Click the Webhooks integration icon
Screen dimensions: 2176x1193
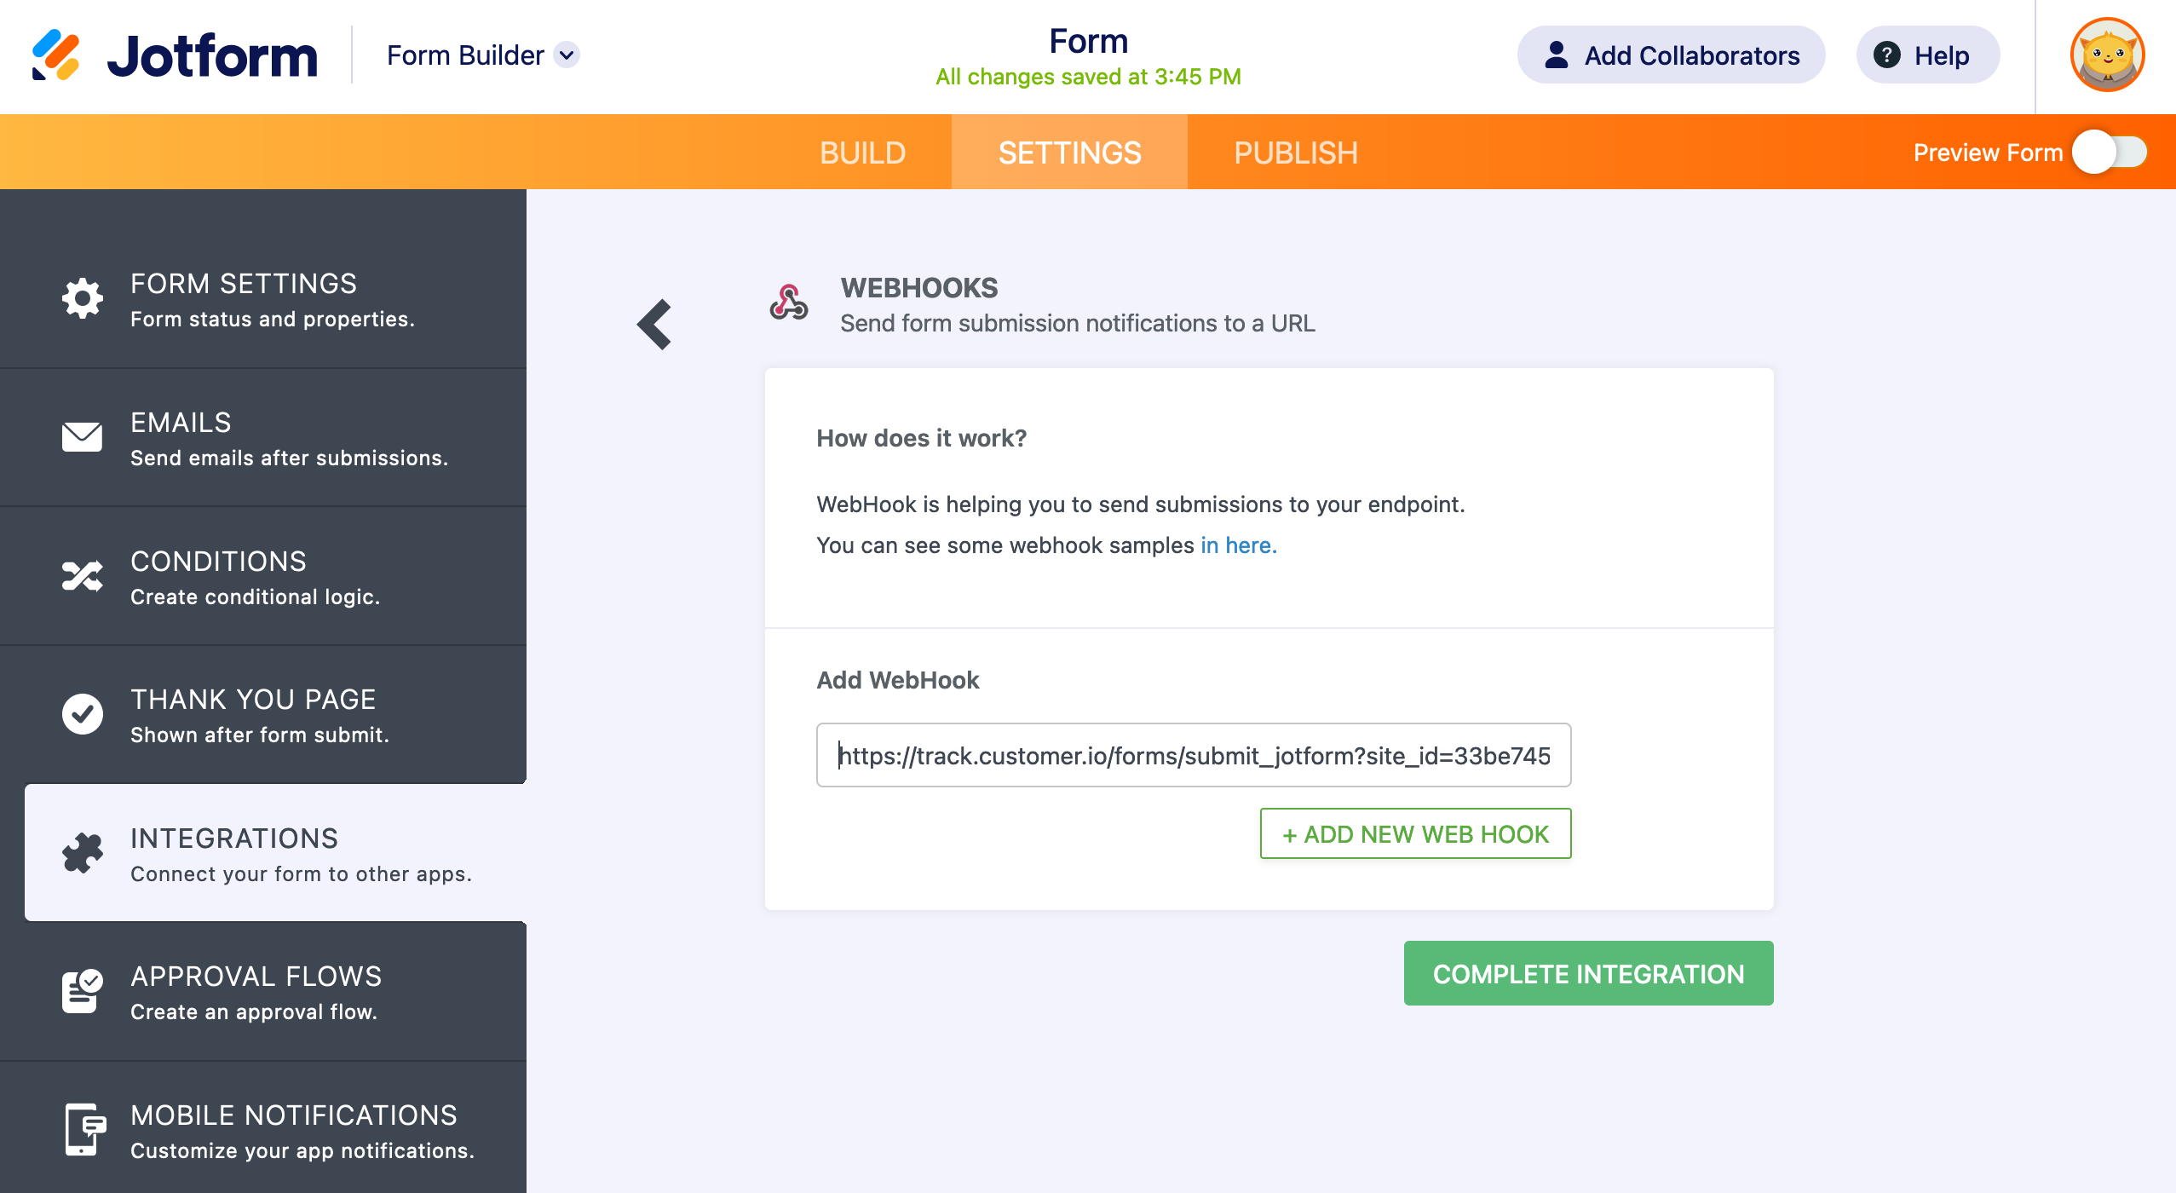click(788, 303)
